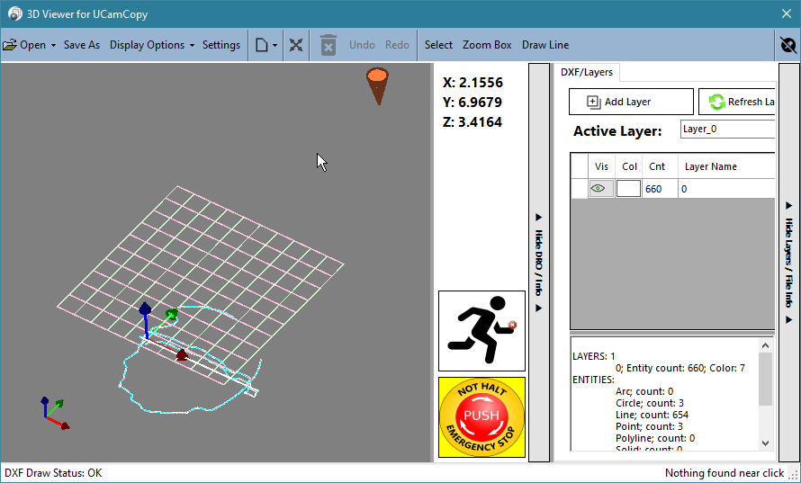Click the Redo button
Screen dimensions: 801x483
click(x=397, y=45)
